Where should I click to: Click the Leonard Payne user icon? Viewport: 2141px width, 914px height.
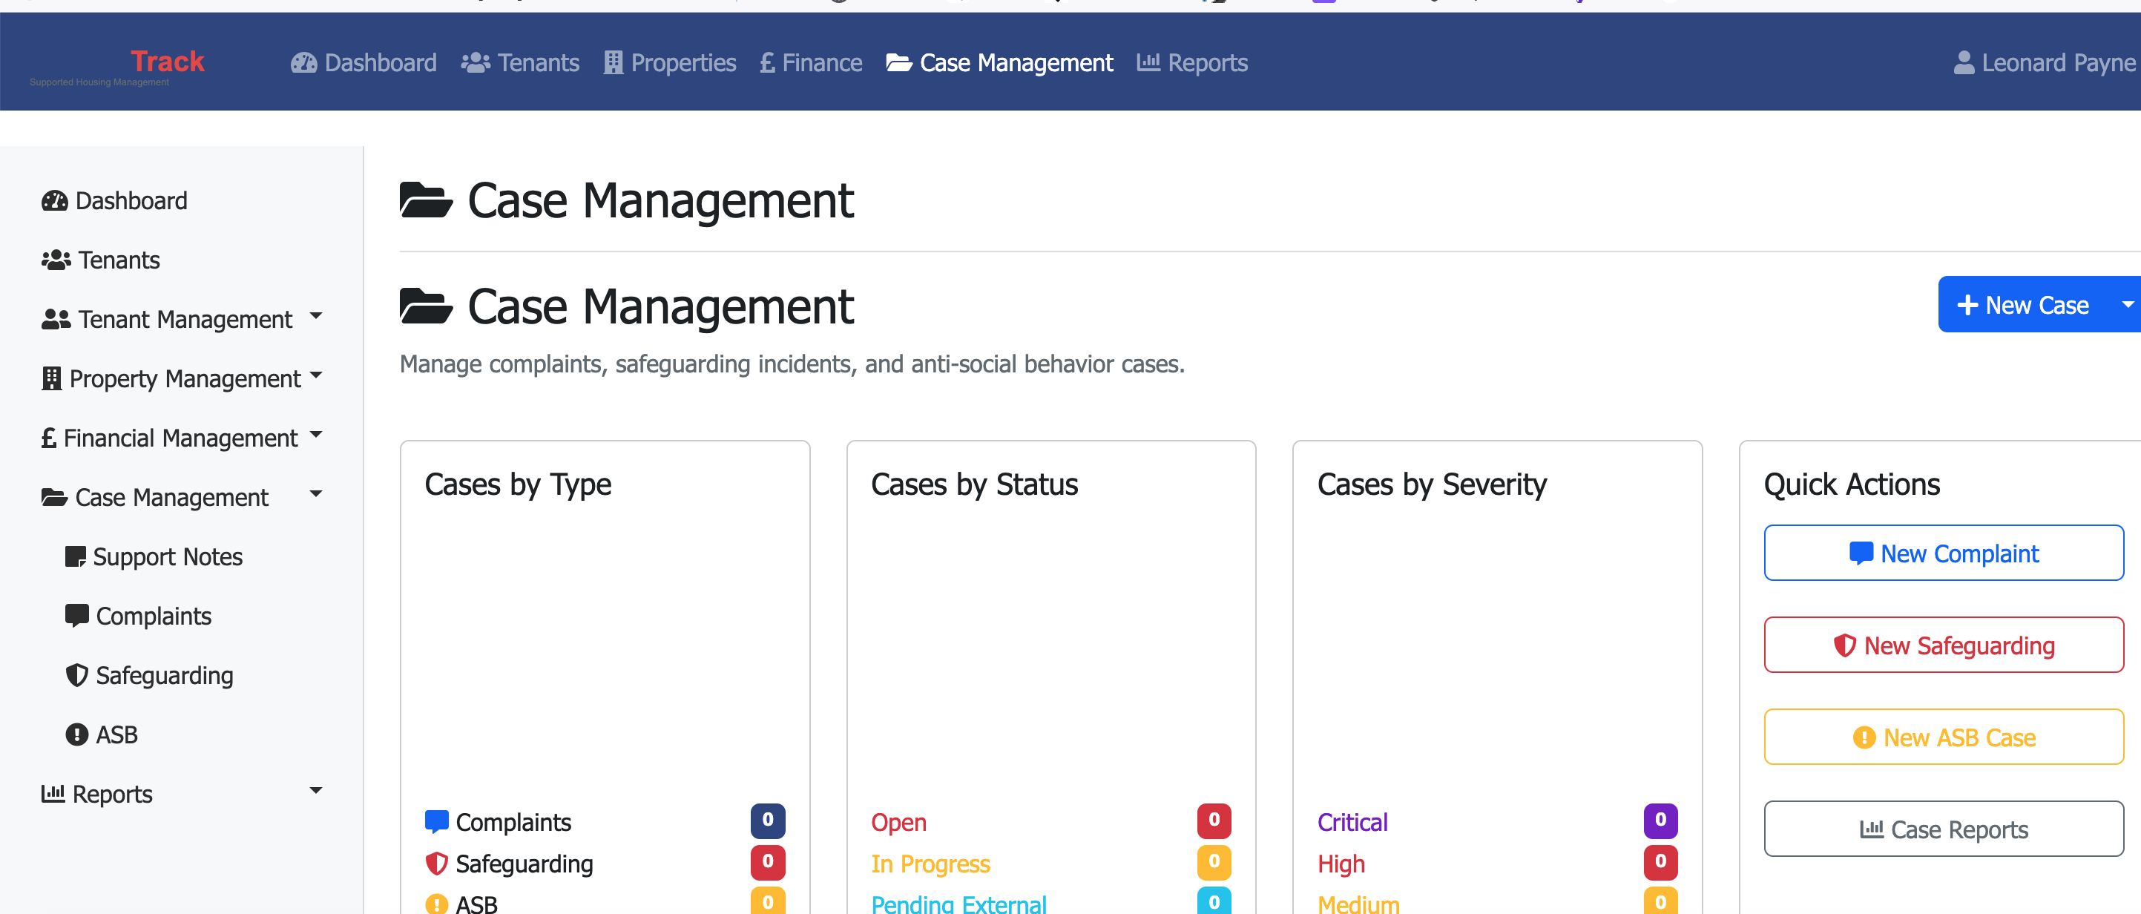click(x=1963, y=61)
